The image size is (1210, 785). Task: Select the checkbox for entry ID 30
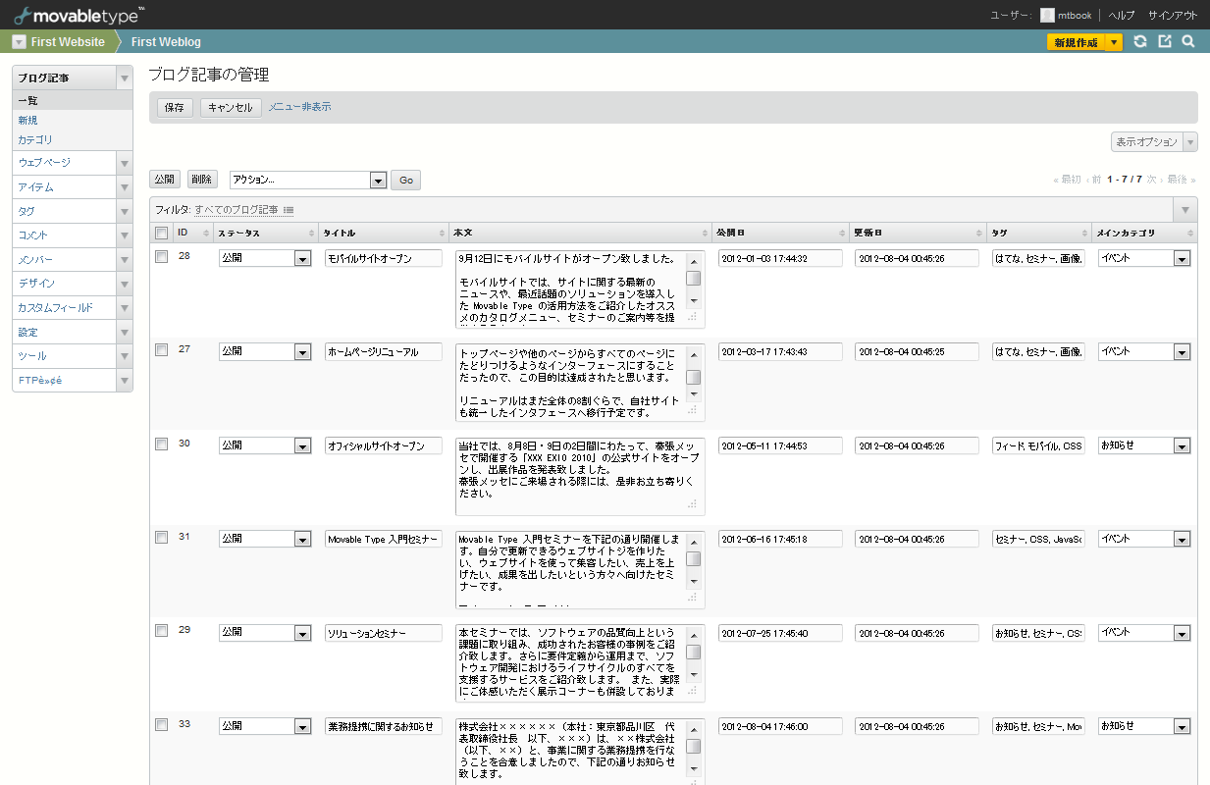click(162, 444)
